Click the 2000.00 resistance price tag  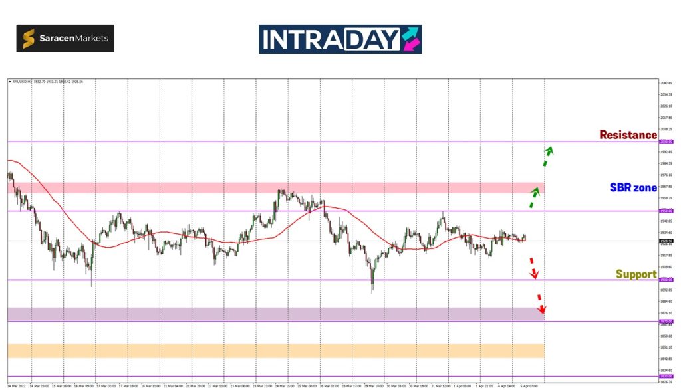click(x=666, y=142)
